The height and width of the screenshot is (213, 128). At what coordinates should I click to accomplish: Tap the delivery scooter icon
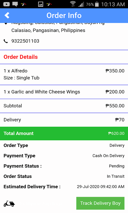pyautogui.click(x=9, y=203)
